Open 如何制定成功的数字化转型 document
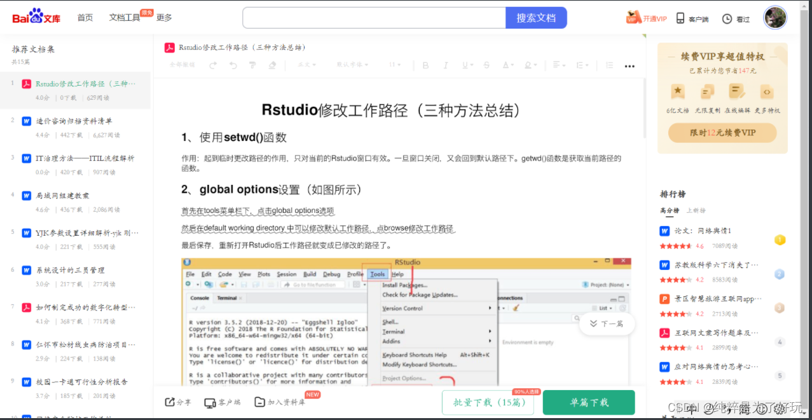 (x=85, y=308)
